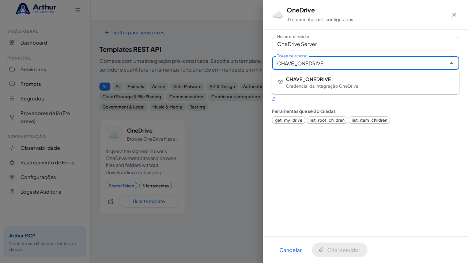Click the Bearer Token badge on OneDrive card
Image resolution: width=468 pixels, height=263 pixels.
121,186
